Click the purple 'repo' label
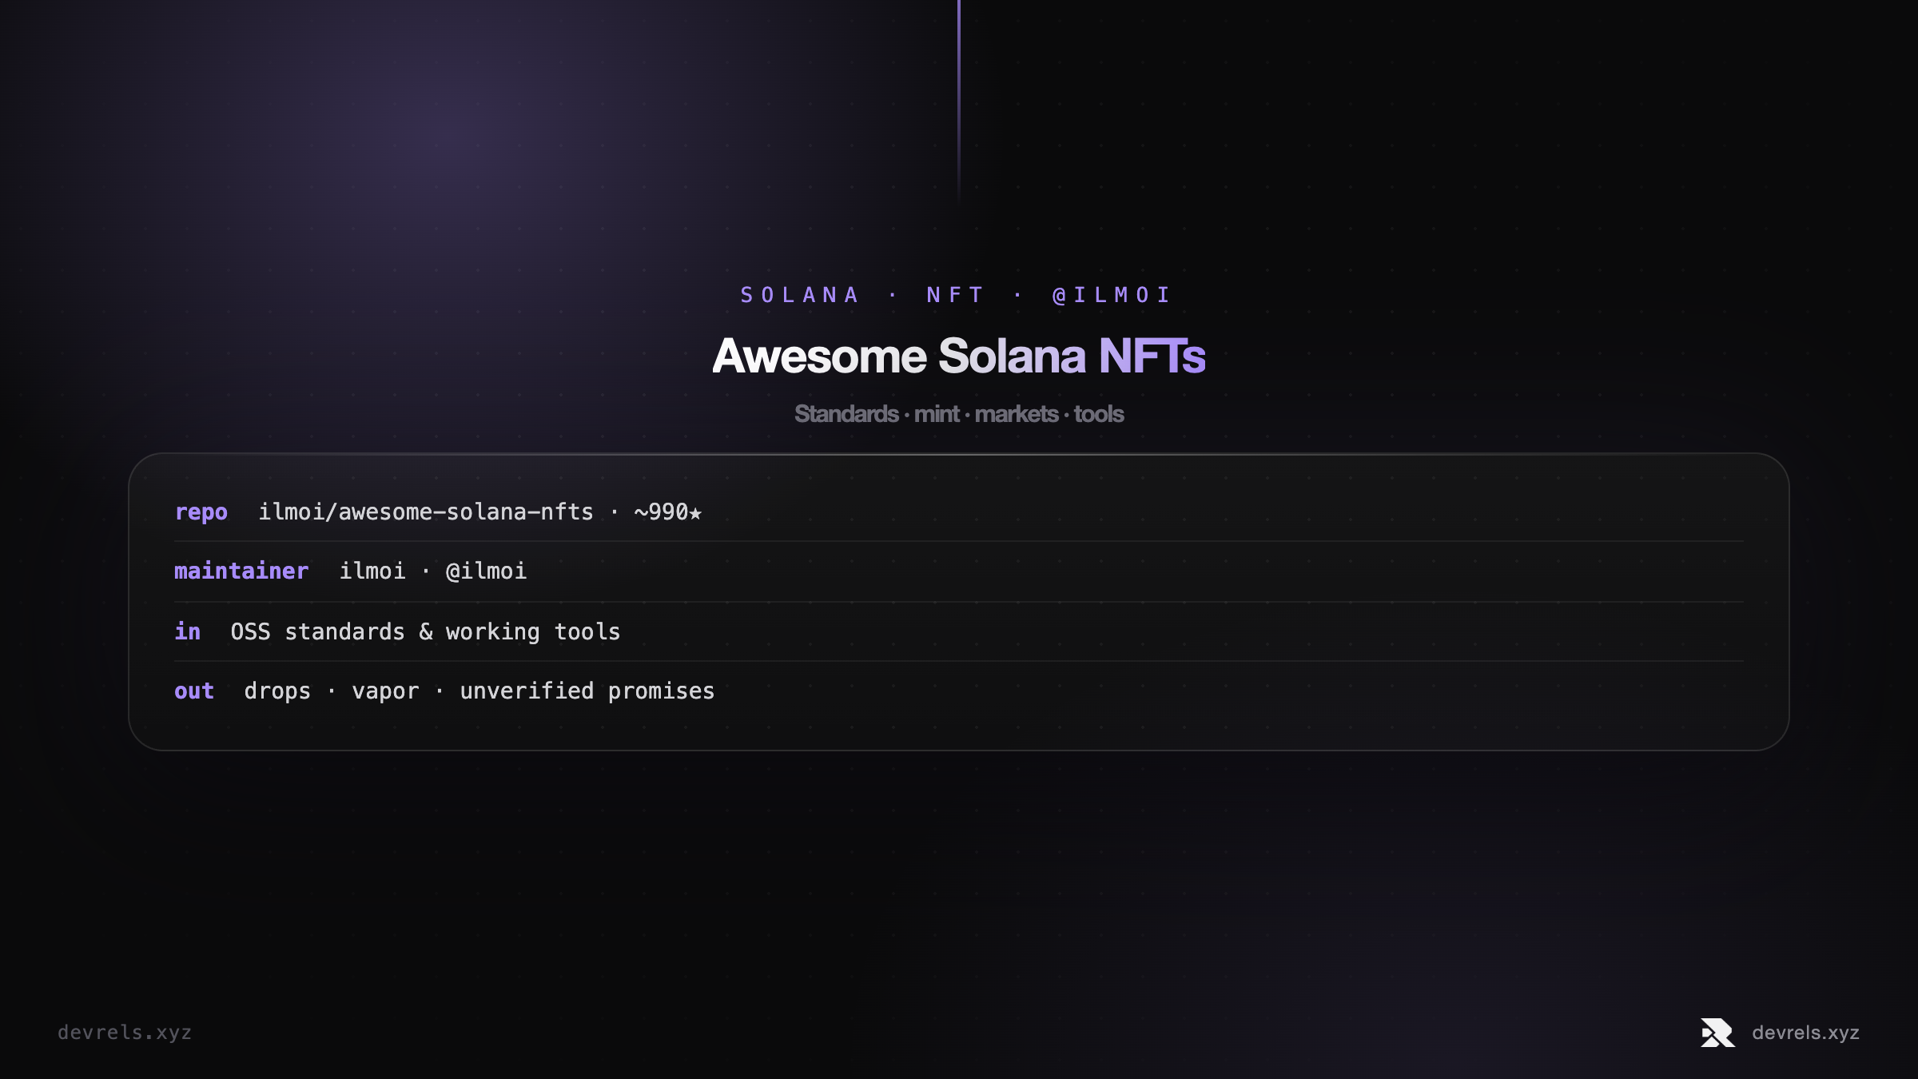1918x1079 pixels. pos(201,512)
